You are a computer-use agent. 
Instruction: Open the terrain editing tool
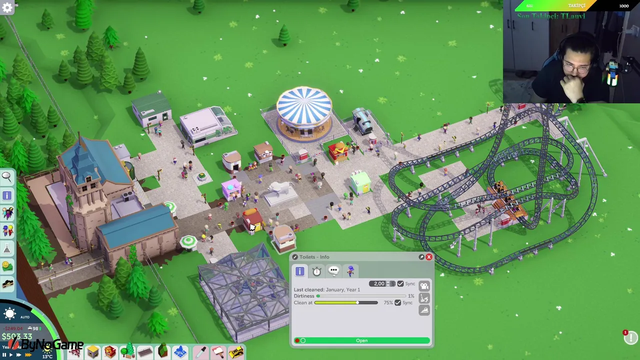[163, 352]
